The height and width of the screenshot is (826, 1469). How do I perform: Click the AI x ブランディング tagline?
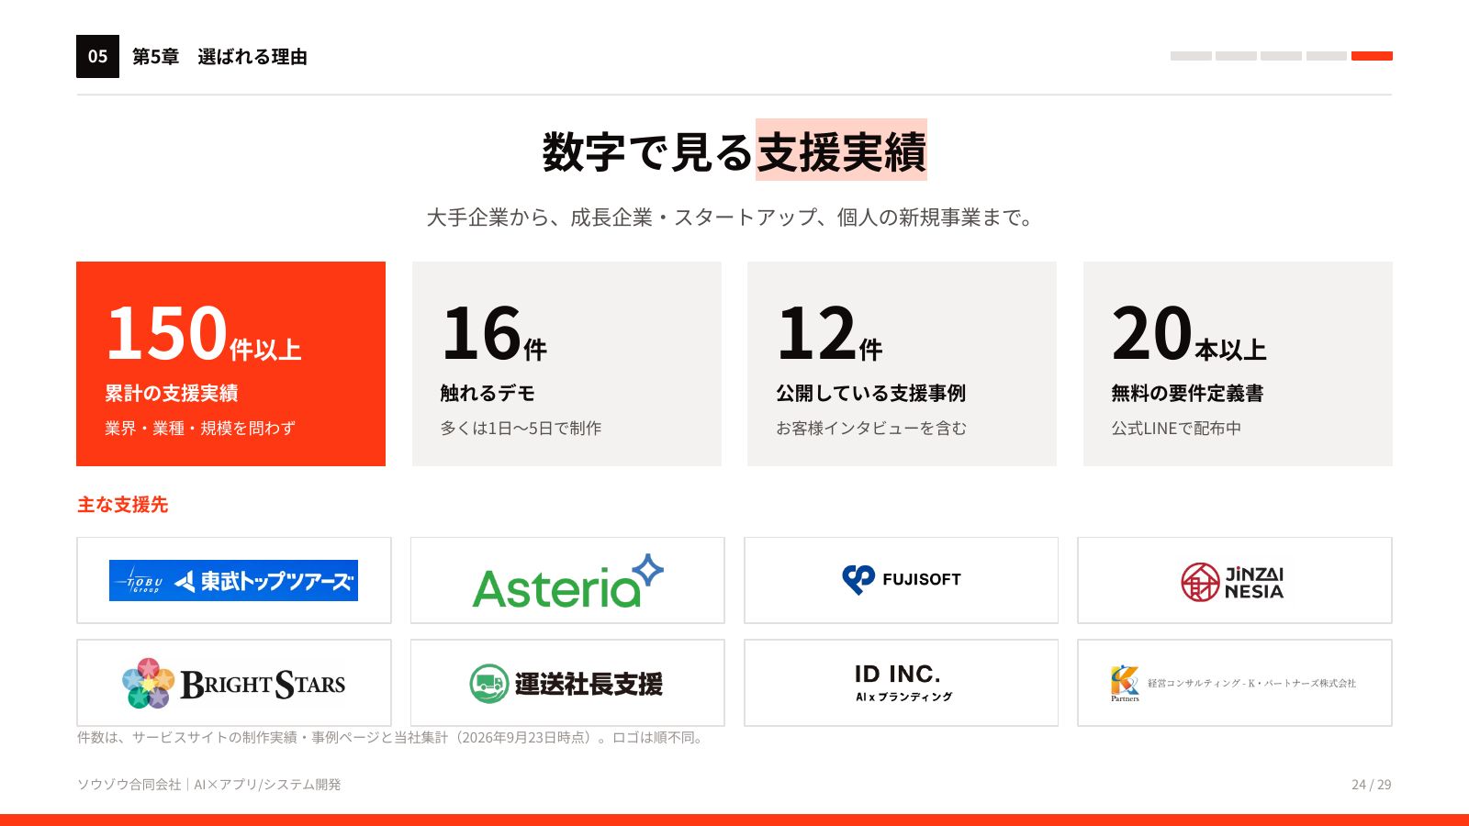coord(904,697)
